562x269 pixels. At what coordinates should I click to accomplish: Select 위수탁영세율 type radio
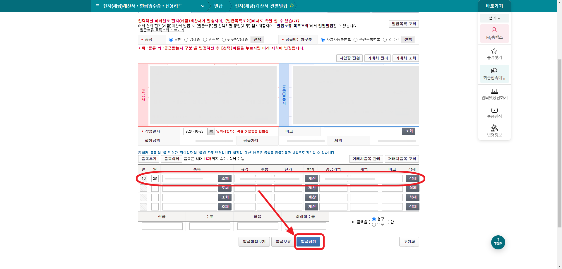point(224,40)
